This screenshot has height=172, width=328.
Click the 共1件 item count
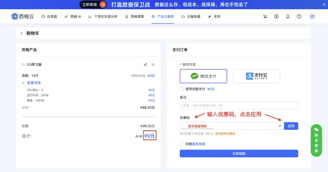(139, 136)
